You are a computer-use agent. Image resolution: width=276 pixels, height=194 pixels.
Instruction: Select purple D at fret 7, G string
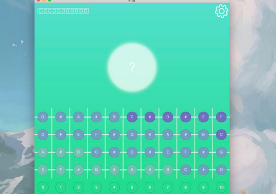point(168,117)
